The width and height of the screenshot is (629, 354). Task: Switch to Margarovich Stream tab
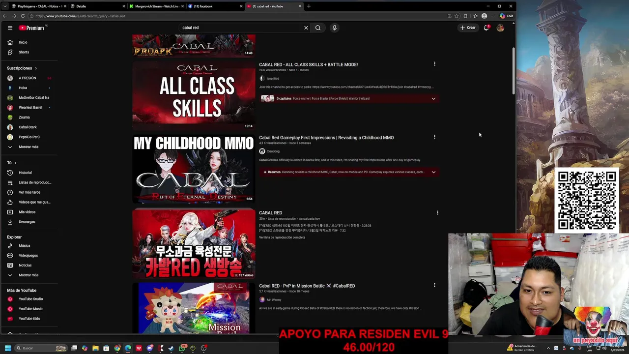[156, 6]
